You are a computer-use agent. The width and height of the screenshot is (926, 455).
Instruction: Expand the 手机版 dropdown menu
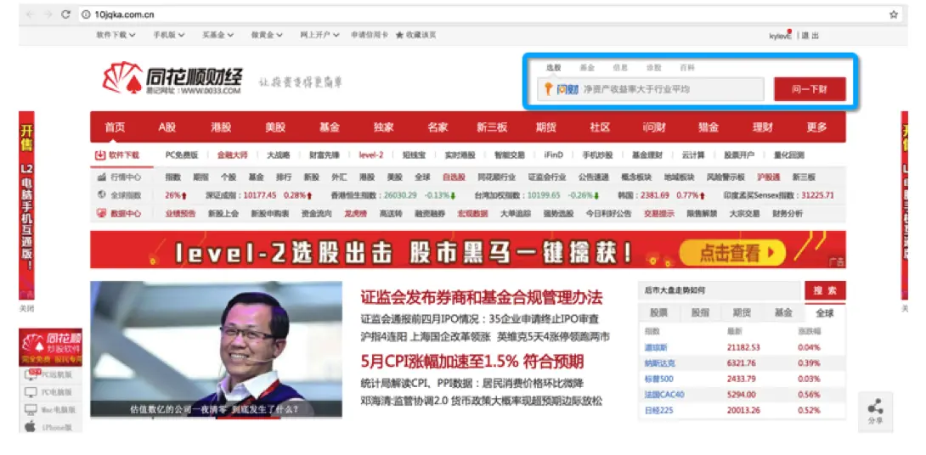click(169, 35)
